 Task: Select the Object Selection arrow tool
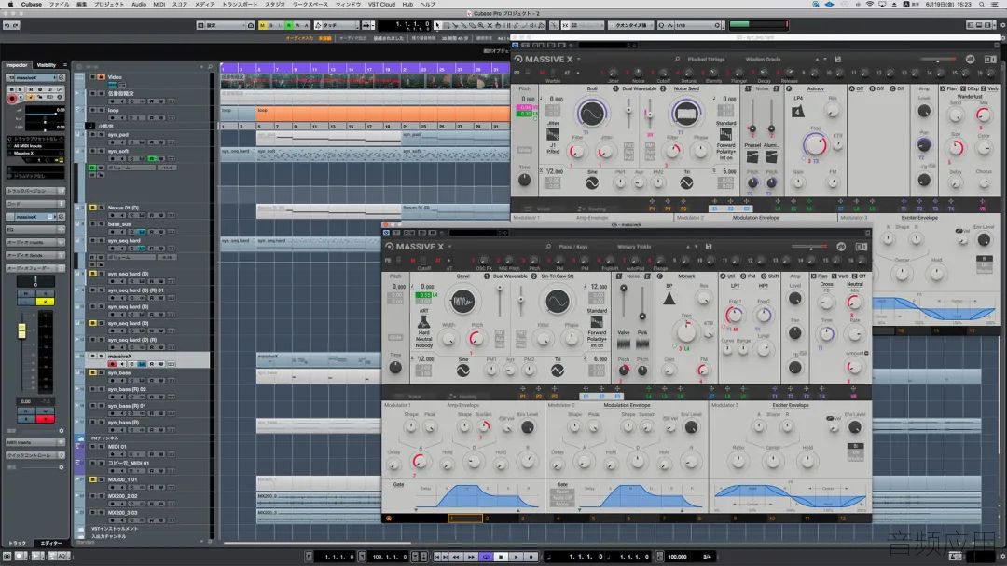(x=437, y=26)
